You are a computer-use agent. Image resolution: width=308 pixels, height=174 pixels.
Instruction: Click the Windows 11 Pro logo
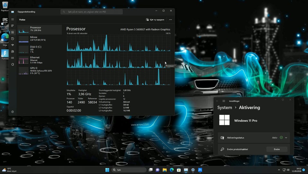[224, 120]
